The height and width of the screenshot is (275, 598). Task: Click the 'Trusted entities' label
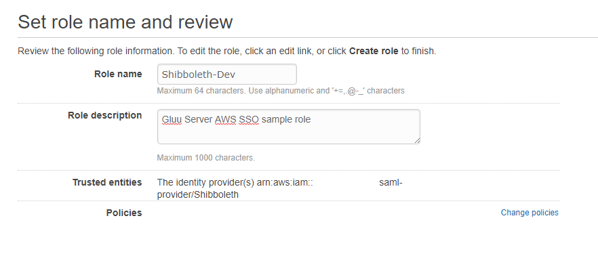(107, 182)
